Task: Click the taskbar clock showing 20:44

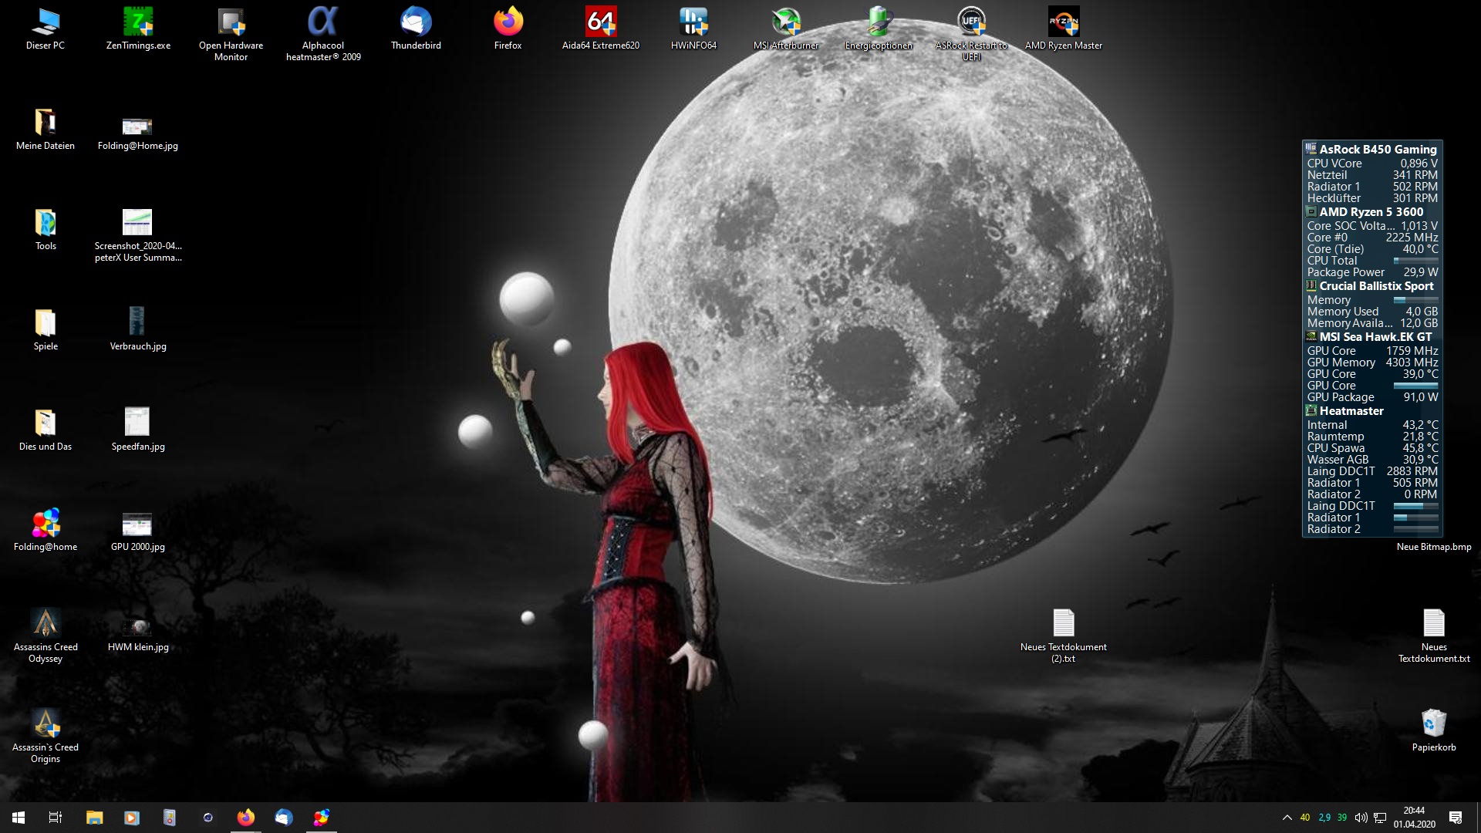Action: point(1414,818)
